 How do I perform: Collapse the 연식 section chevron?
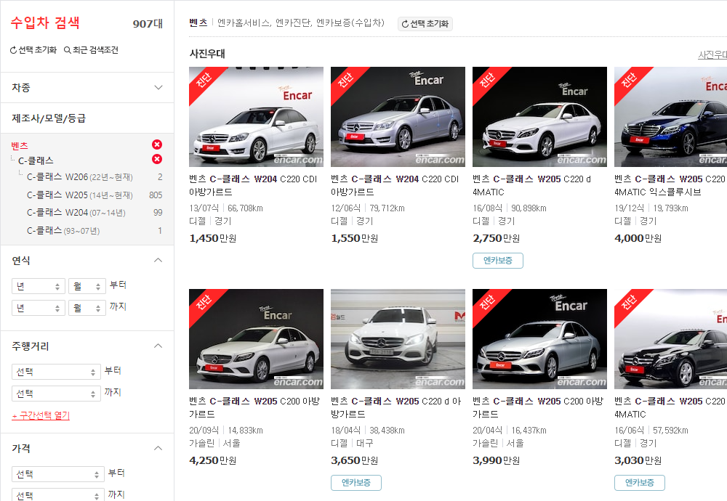[x=158, y=260]
